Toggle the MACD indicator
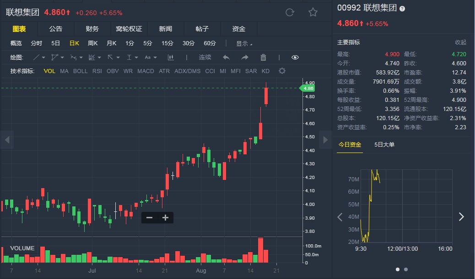Screen dimensions: 475x279 pyautogui.click(x=146, y=71)
